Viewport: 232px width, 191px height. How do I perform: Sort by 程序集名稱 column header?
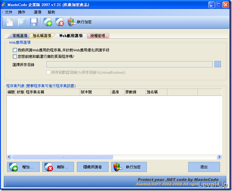(52, 92)
